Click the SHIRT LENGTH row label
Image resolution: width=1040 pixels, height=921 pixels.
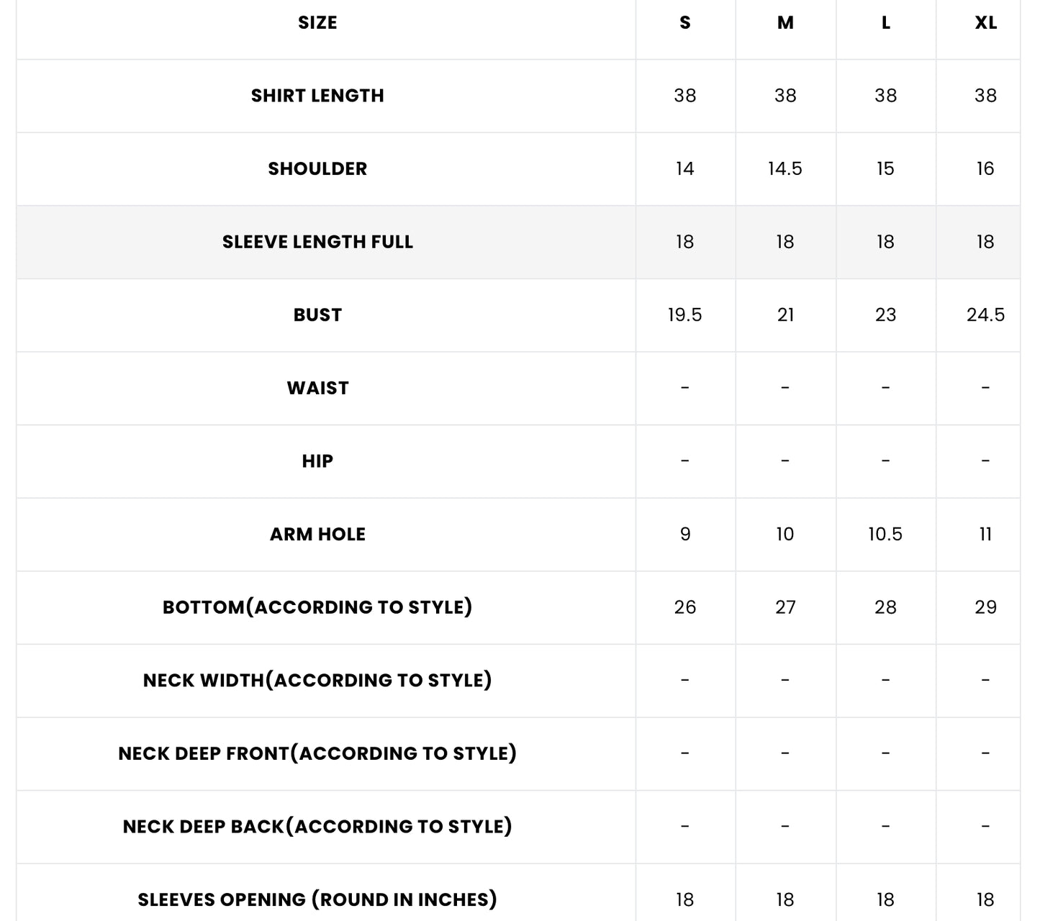coord(317,96)
